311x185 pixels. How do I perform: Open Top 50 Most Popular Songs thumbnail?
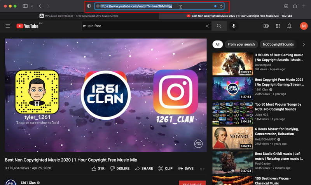point(232,113)
